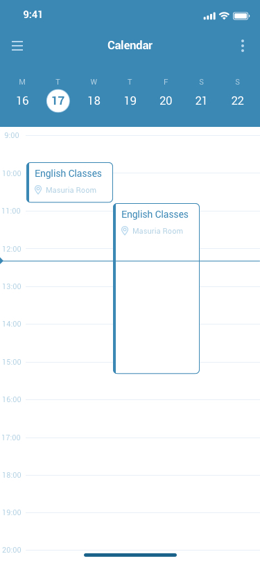
Task: Tap the empty 17:00 time slot
Action: point(143,456)
